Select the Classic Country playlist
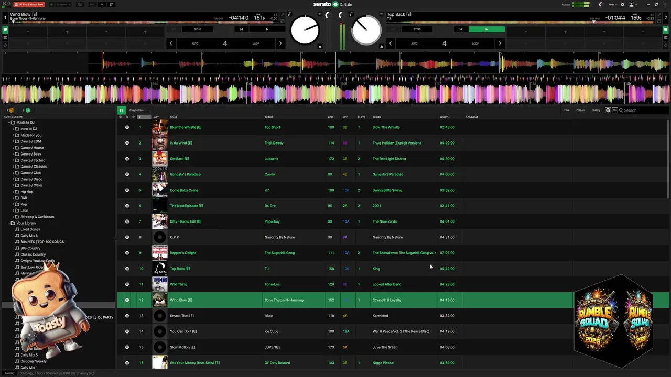This screenshot has width=671, height=377. click(33, 254)
